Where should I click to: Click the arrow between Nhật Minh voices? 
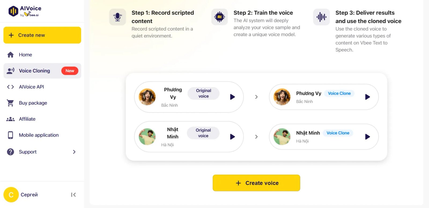[x=257, y=137]
